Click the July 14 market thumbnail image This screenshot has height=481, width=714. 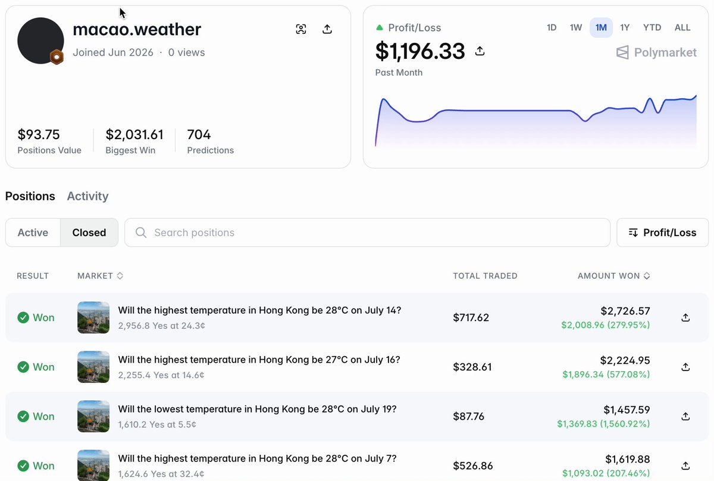(x=93, y=317)
